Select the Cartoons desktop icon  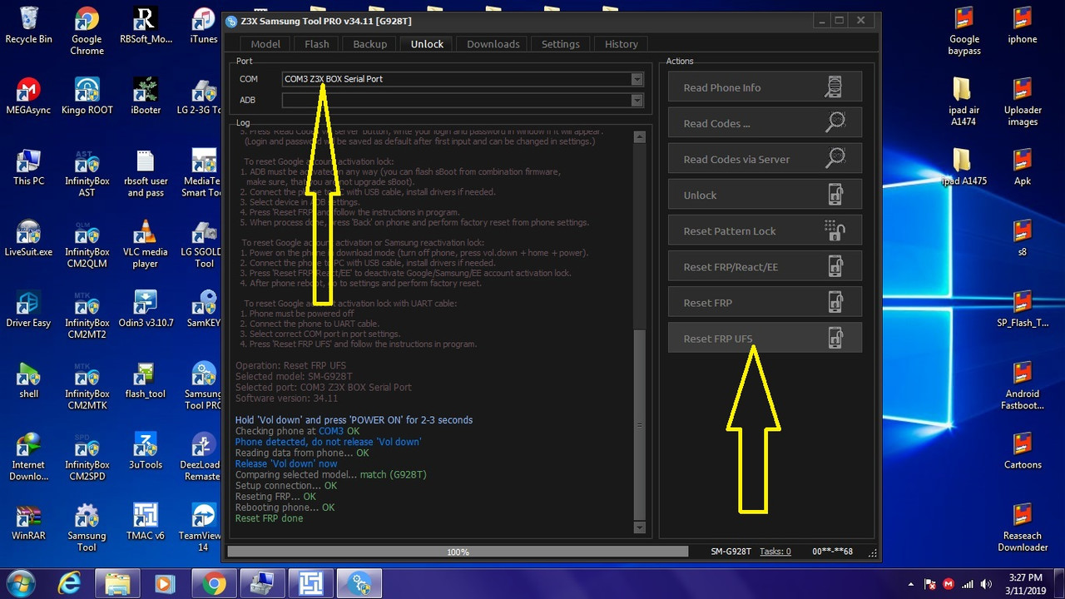tap(1023, 451)
